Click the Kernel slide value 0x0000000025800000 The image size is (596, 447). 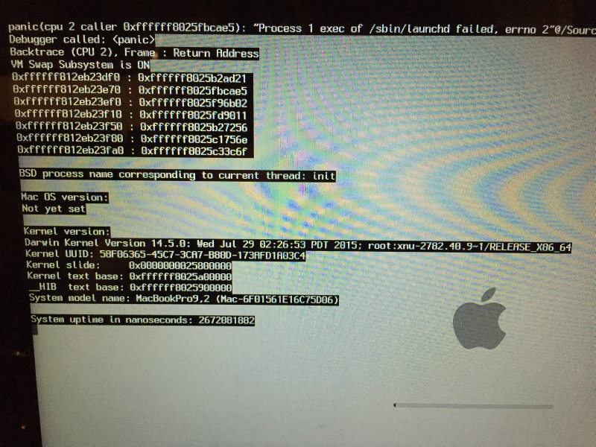[x=180, y=266]
